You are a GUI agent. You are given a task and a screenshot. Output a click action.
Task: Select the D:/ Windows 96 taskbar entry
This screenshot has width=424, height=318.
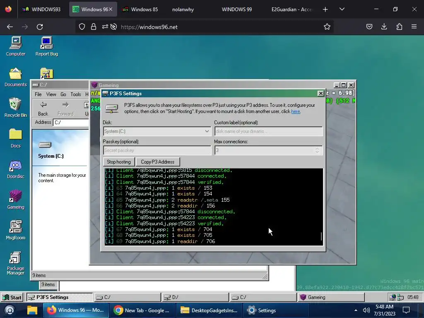[x=195, y=297]
